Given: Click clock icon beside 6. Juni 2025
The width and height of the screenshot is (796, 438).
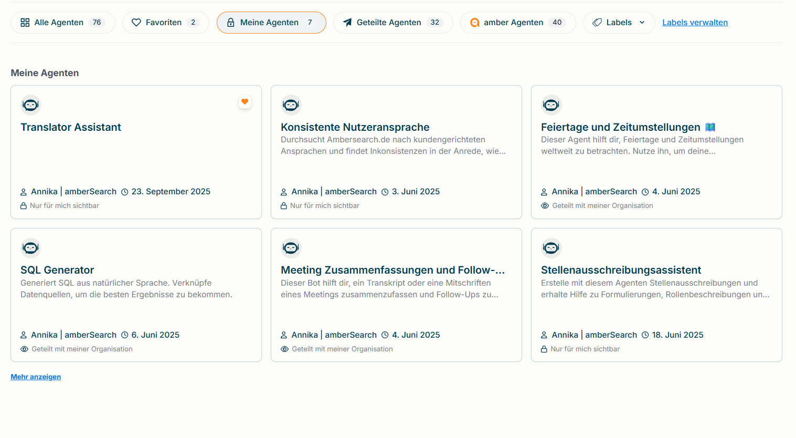Looking at the screenshot, I should 125,335.
